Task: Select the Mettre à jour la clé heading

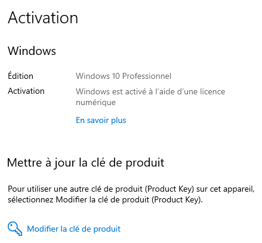Action: (85, 163)
